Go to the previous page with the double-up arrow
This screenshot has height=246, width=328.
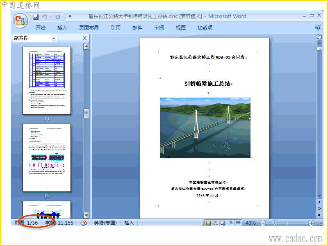(319, 202)
